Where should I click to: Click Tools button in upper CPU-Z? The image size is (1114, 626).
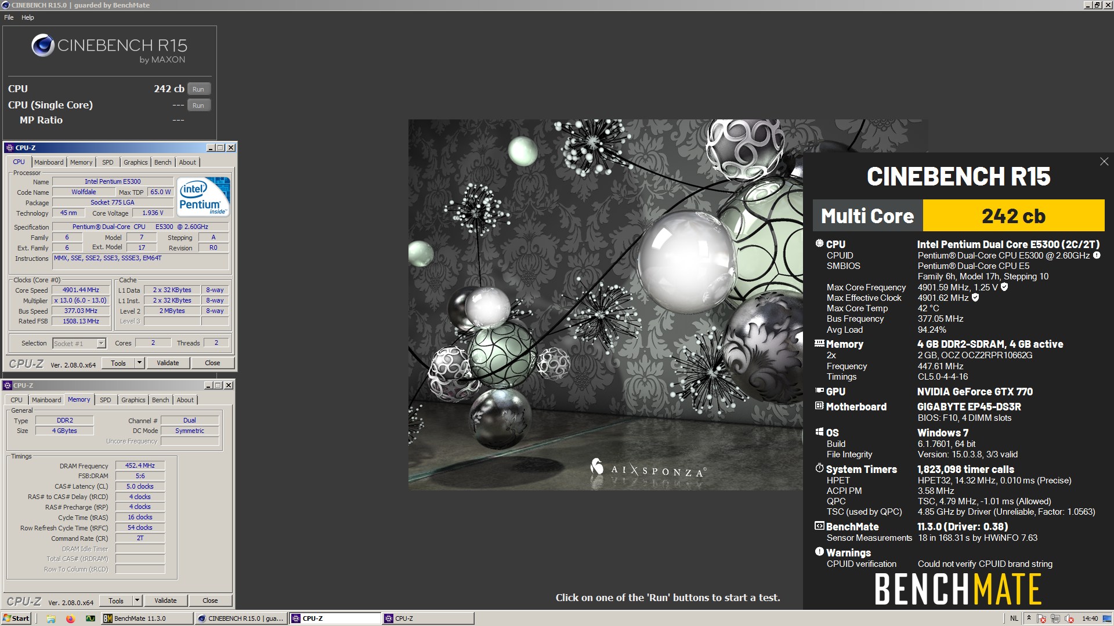(x=118, y=363)
